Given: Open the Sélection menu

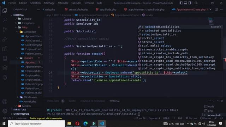Looking at the screenshot, I should (x=35, y=3).
